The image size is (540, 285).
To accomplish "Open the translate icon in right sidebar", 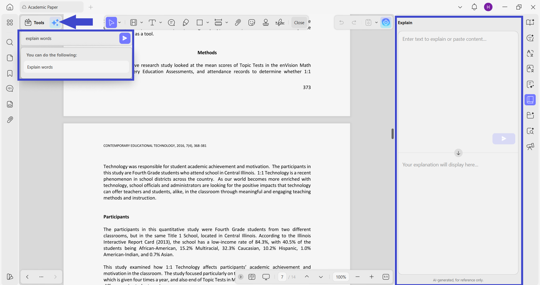I will coord(530,53).
